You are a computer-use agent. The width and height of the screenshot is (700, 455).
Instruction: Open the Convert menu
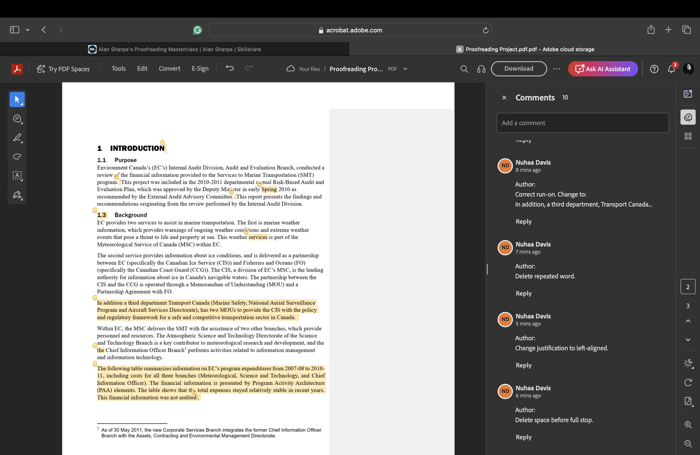pos(170,68)
